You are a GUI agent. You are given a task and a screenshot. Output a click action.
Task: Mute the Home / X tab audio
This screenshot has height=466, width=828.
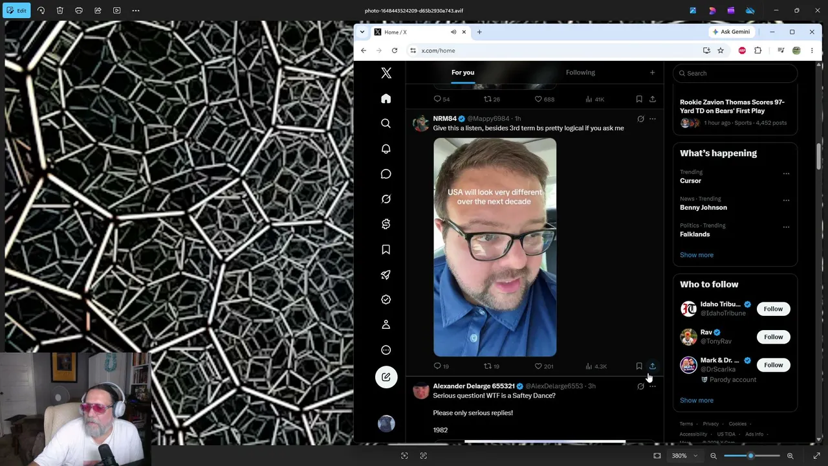coord(453,32)
